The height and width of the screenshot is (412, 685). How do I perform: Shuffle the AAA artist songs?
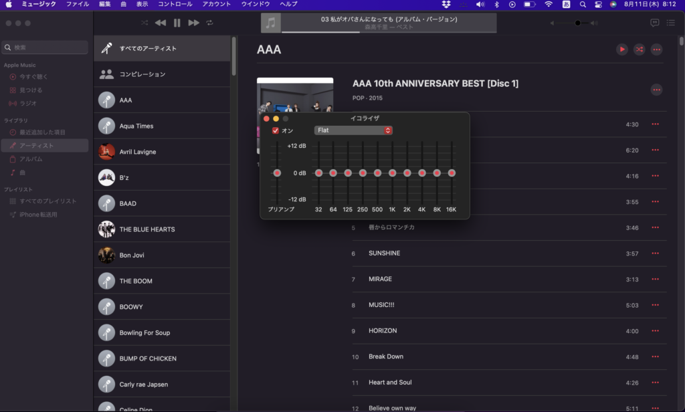[x=639, y=49]
